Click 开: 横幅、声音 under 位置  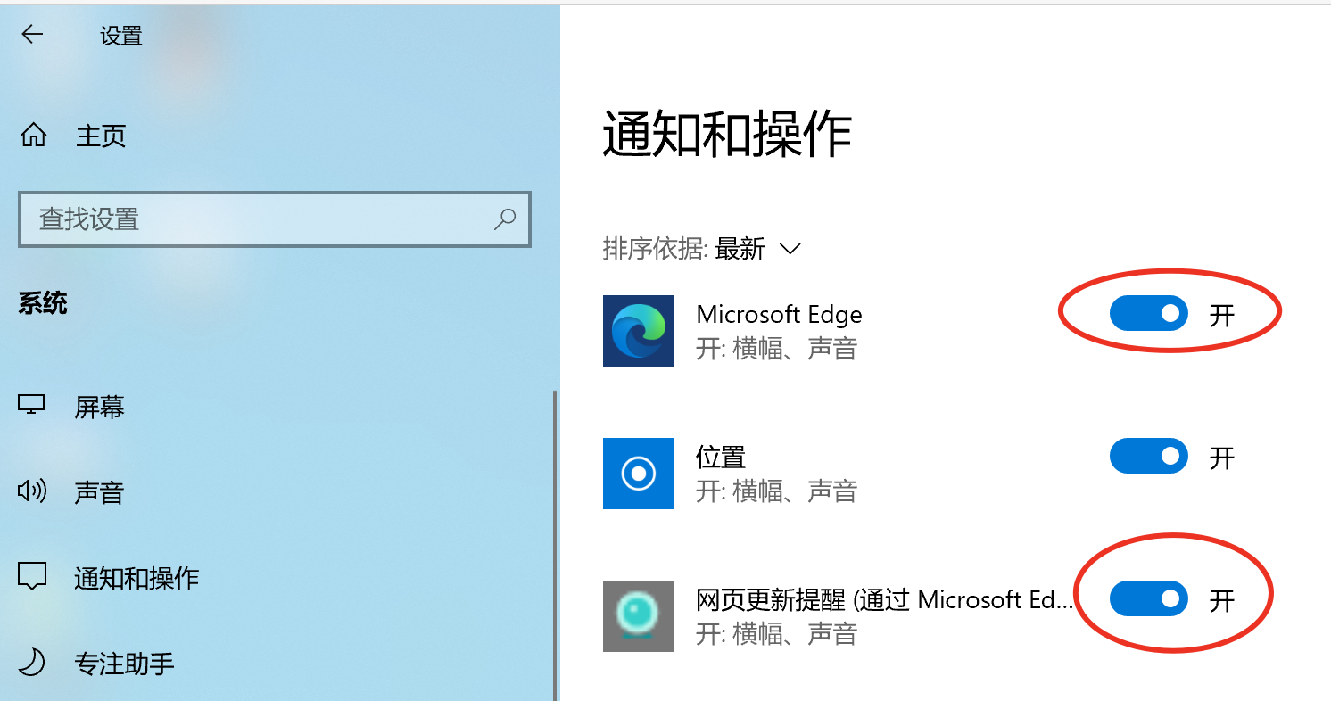pyautogui.click(x=776, y=491)
